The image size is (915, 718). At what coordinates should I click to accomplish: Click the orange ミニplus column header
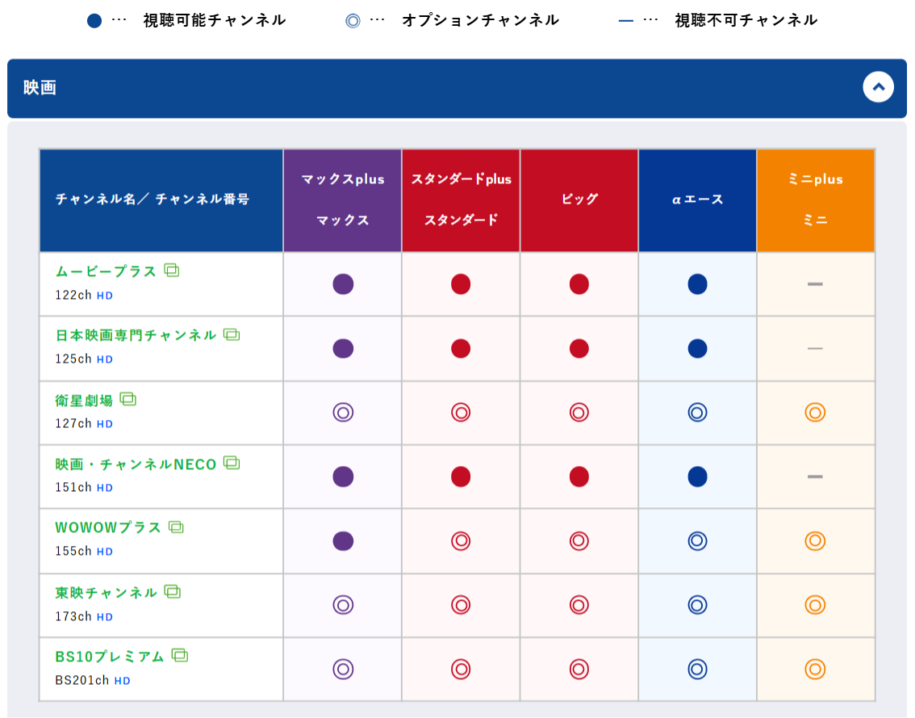815,179
